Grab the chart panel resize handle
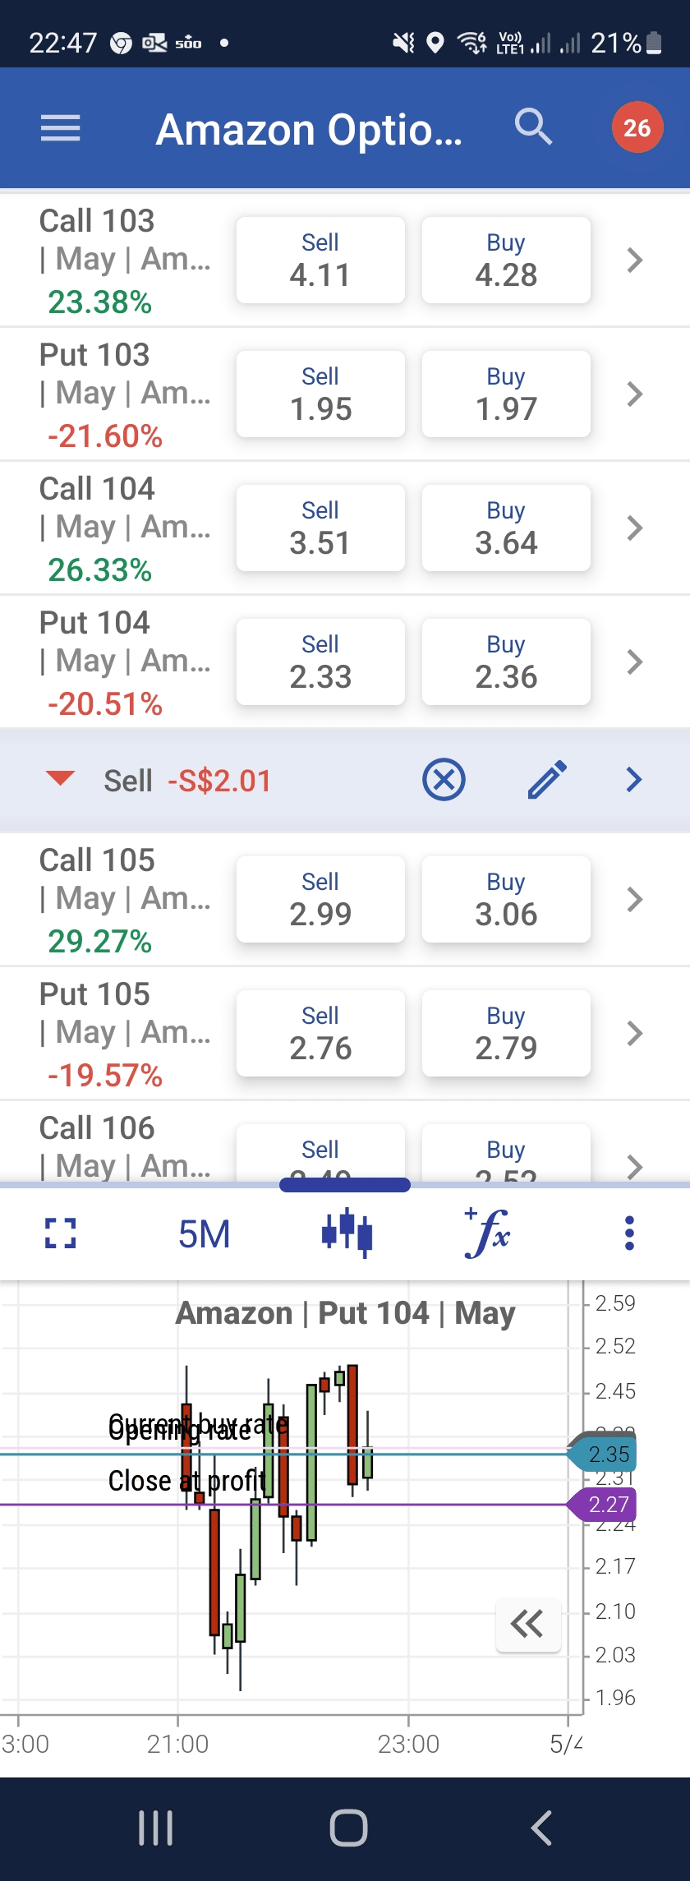This screenshot has width=690, height=1881. 345,1185
